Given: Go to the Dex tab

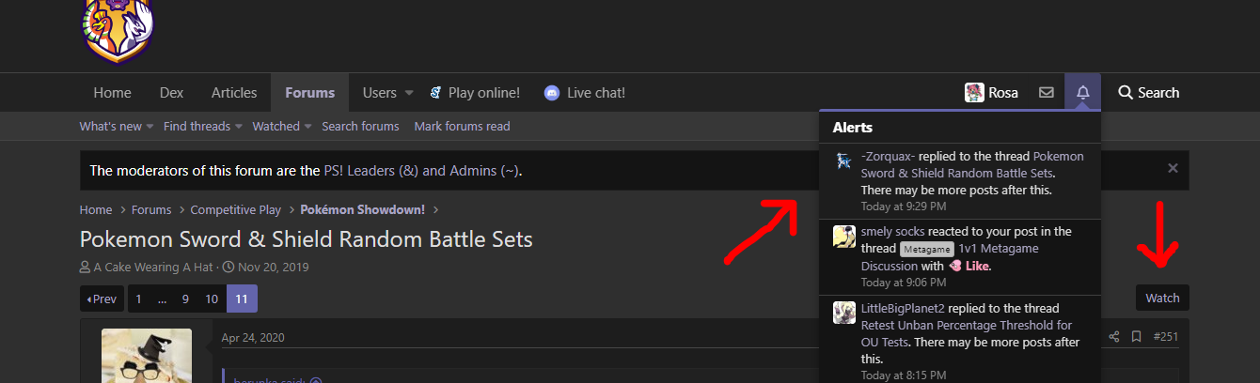Looking at the screenshot, I should [x=171, y=93].
